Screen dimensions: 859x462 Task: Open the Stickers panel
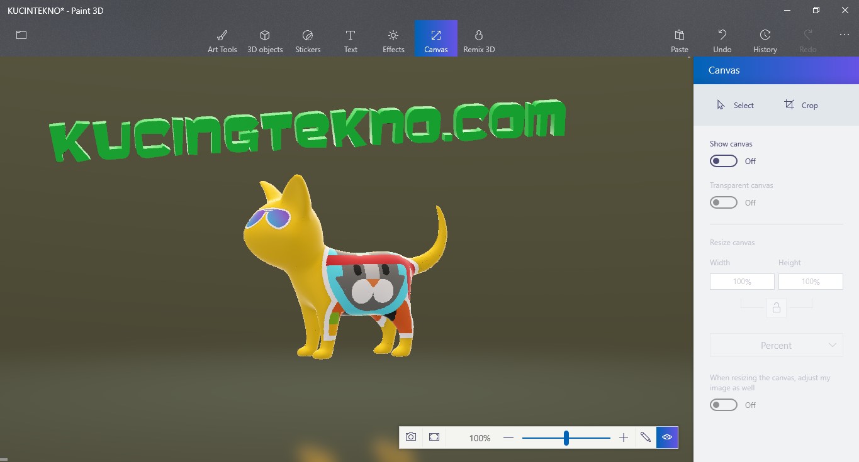tap(308, 38)
